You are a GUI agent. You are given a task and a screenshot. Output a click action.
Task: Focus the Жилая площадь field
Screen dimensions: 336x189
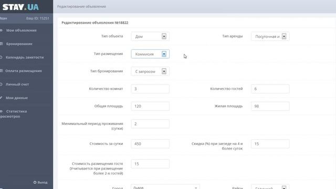click(270, 106)
